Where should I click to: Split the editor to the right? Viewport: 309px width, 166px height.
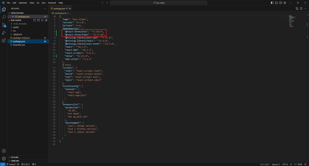[x=301, y=8]
